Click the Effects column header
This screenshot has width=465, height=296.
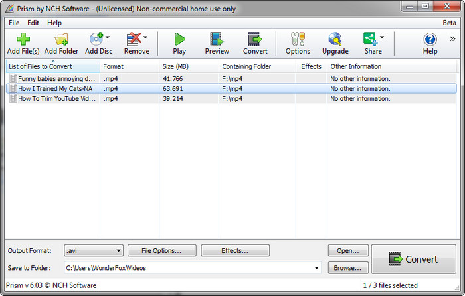click(311, 66)
